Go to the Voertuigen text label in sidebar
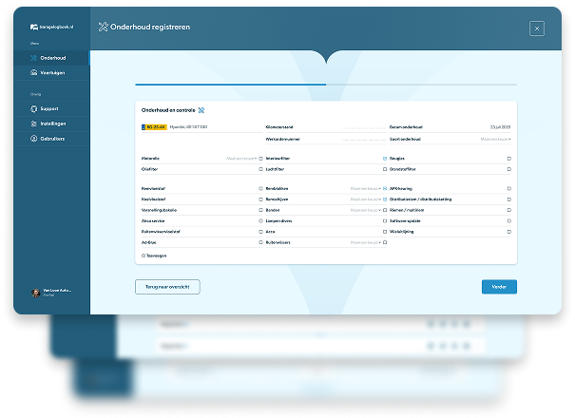The height and width of the screenshot is (418, 575). pyautogui.click(x=53, y=71)
